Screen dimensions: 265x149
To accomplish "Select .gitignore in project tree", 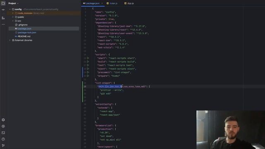I will [x=23, y=25].
